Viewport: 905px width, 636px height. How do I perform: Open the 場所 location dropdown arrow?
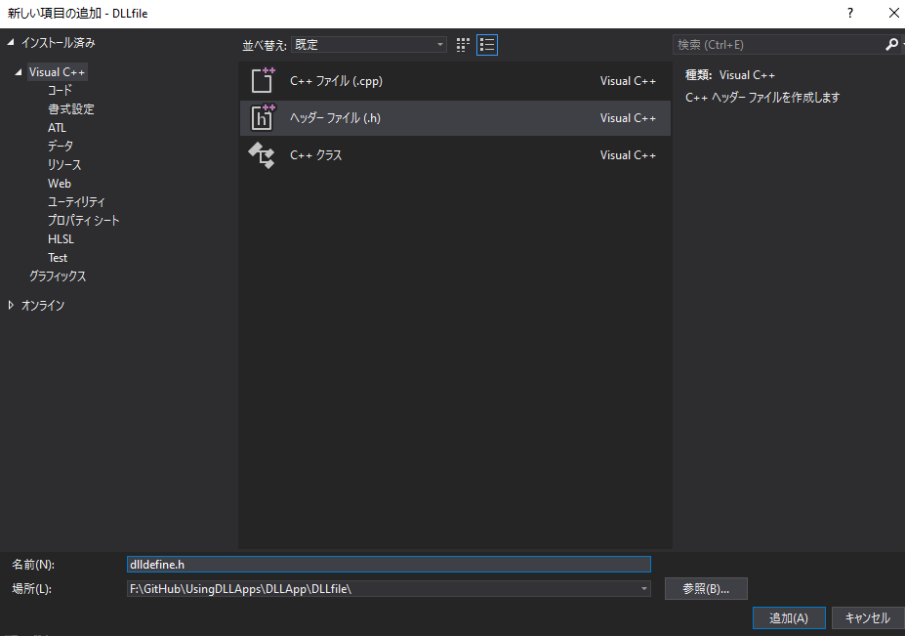(x=643, y=589)
